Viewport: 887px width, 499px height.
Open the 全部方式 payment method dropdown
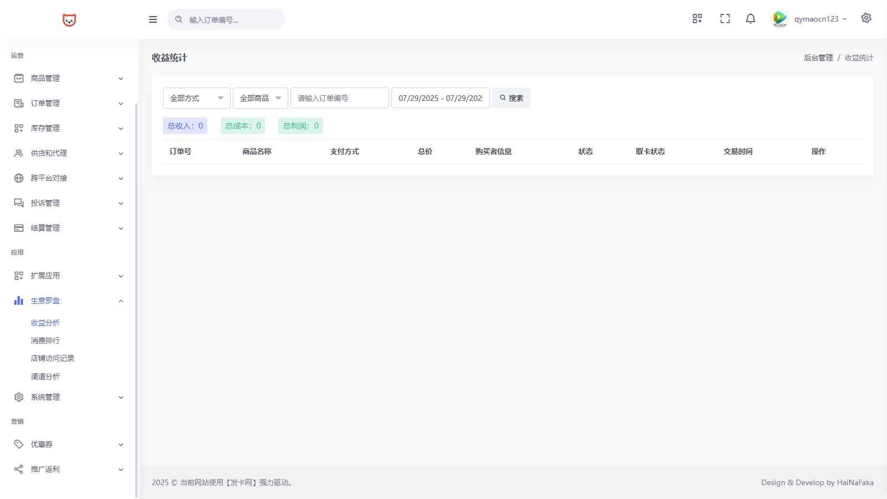[x=196, y=98]
